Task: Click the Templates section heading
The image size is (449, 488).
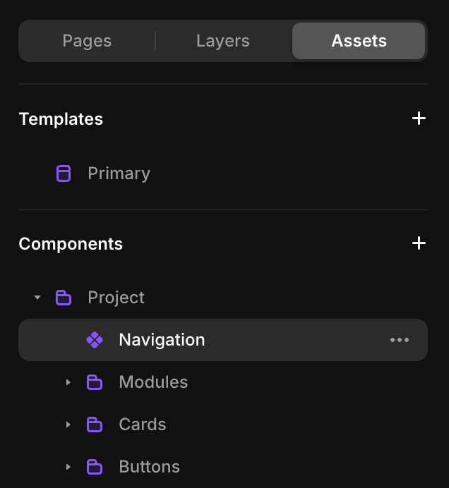Action: (x=61, y=119)
